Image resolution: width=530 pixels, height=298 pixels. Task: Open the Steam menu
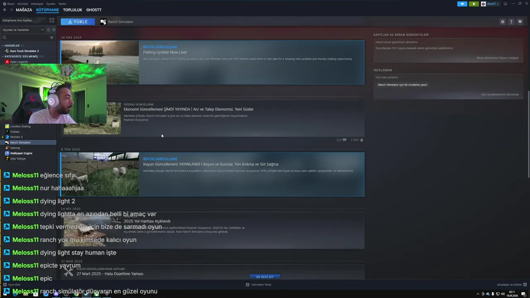pos(11,4)
